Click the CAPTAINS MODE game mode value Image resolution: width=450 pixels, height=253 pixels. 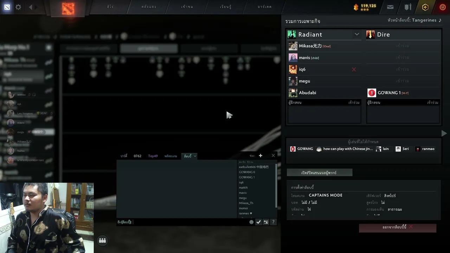pyautogui.click(x=326, y=195)
